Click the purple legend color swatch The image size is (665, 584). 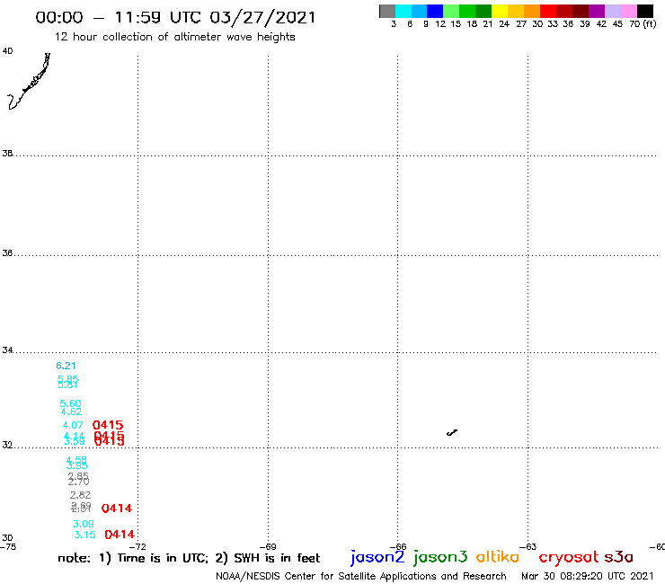point(597,11)
